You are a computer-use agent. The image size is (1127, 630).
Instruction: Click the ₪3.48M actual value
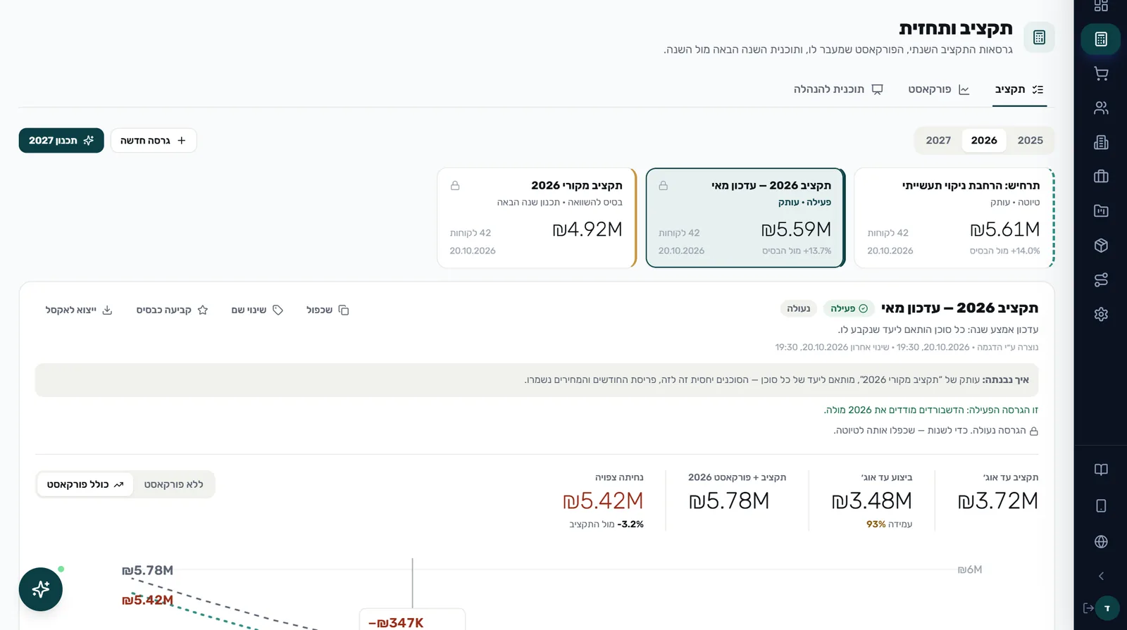tap(871, 500)
